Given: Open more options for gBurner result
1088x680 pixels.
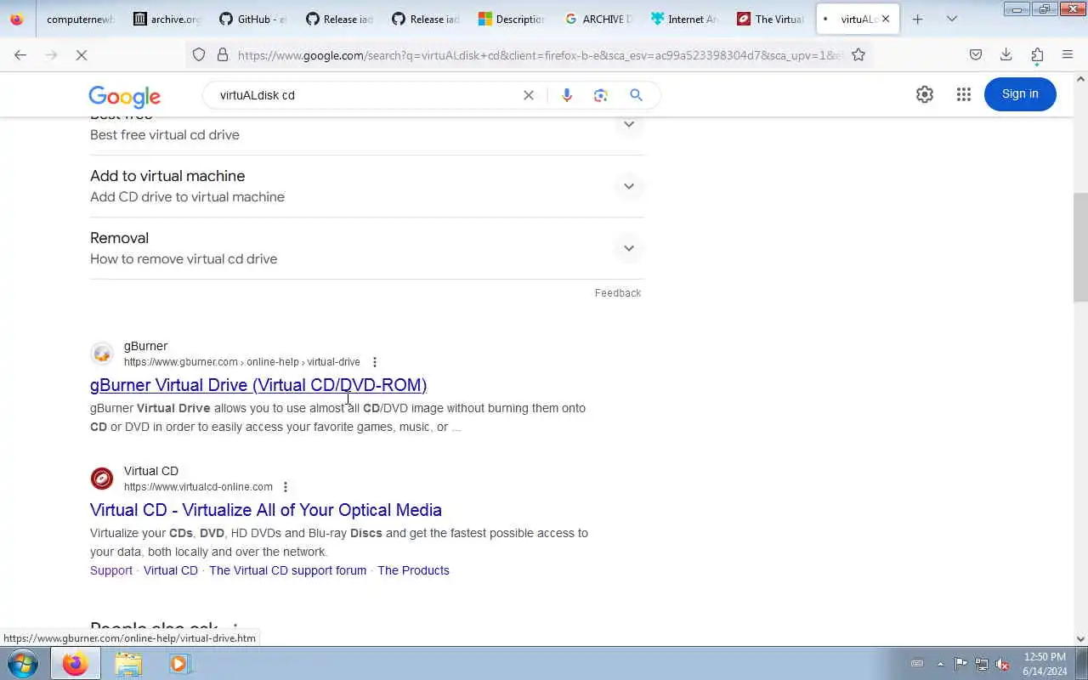Looking at the screenshot, I should point(374,362).
